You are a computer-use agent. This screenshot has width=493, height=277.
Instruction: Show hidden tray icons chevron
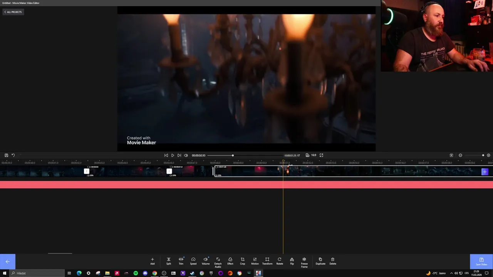tap(451, 273)
